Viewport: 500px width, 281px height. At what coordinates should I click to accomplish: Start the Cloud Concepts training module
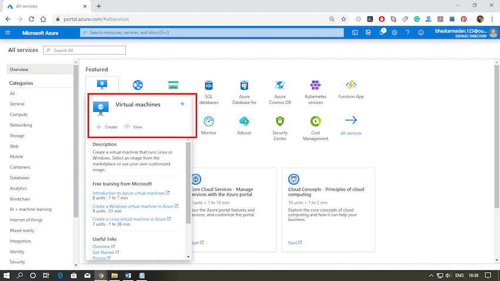point(295,243)
